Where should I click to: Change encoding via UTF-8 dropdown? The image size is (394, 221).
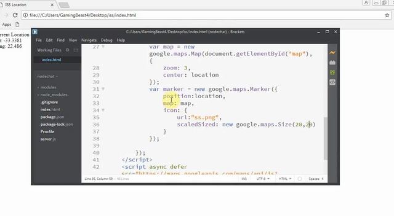tap(263, 179)
